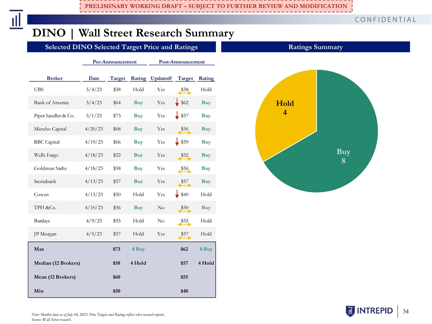This screenshot has height=324, width=432.
Task: Click the "Max" summary row label
Action: coord(39,249)
